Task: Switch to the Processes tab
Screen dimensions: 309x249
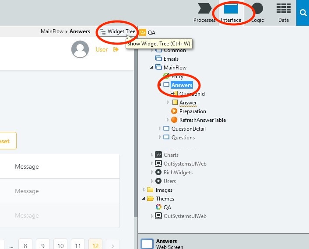Action: pyautogui.click(x=204, y=13)
